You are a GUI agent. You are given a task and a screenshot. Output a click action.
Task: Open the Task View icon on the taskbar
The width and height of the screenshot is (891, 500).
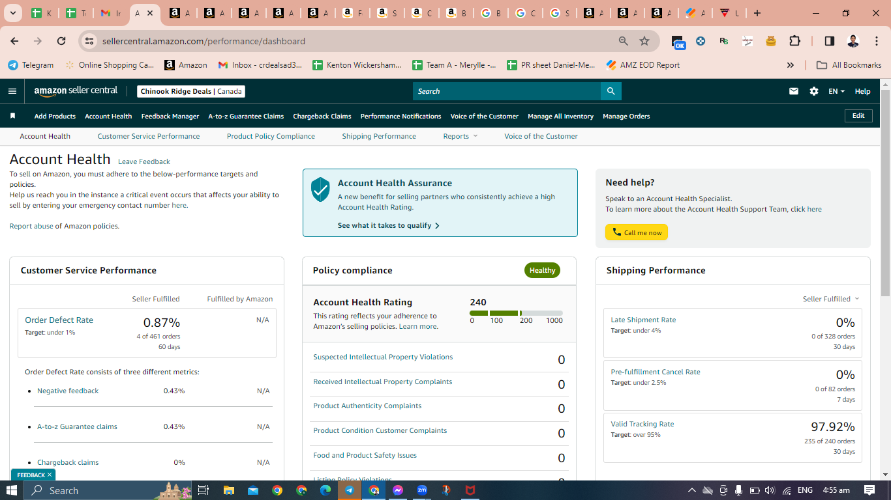coord(204,490)
